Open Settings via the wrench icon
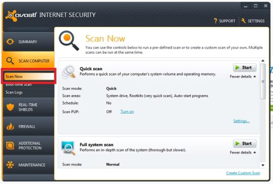273x184 pixels. [x=243, y=21]
